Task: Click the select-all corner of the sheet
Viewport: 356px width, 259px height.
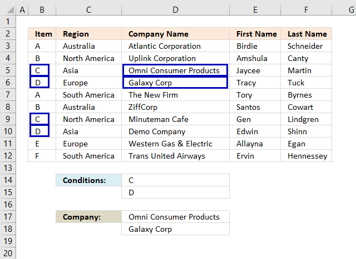Action: click(x=8, y=9)
